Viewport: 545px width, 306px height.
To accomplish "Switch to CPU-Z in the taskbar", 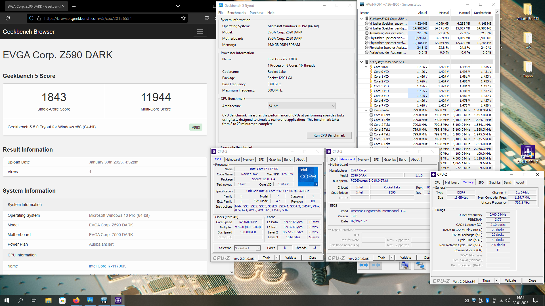I will (118, 300).
